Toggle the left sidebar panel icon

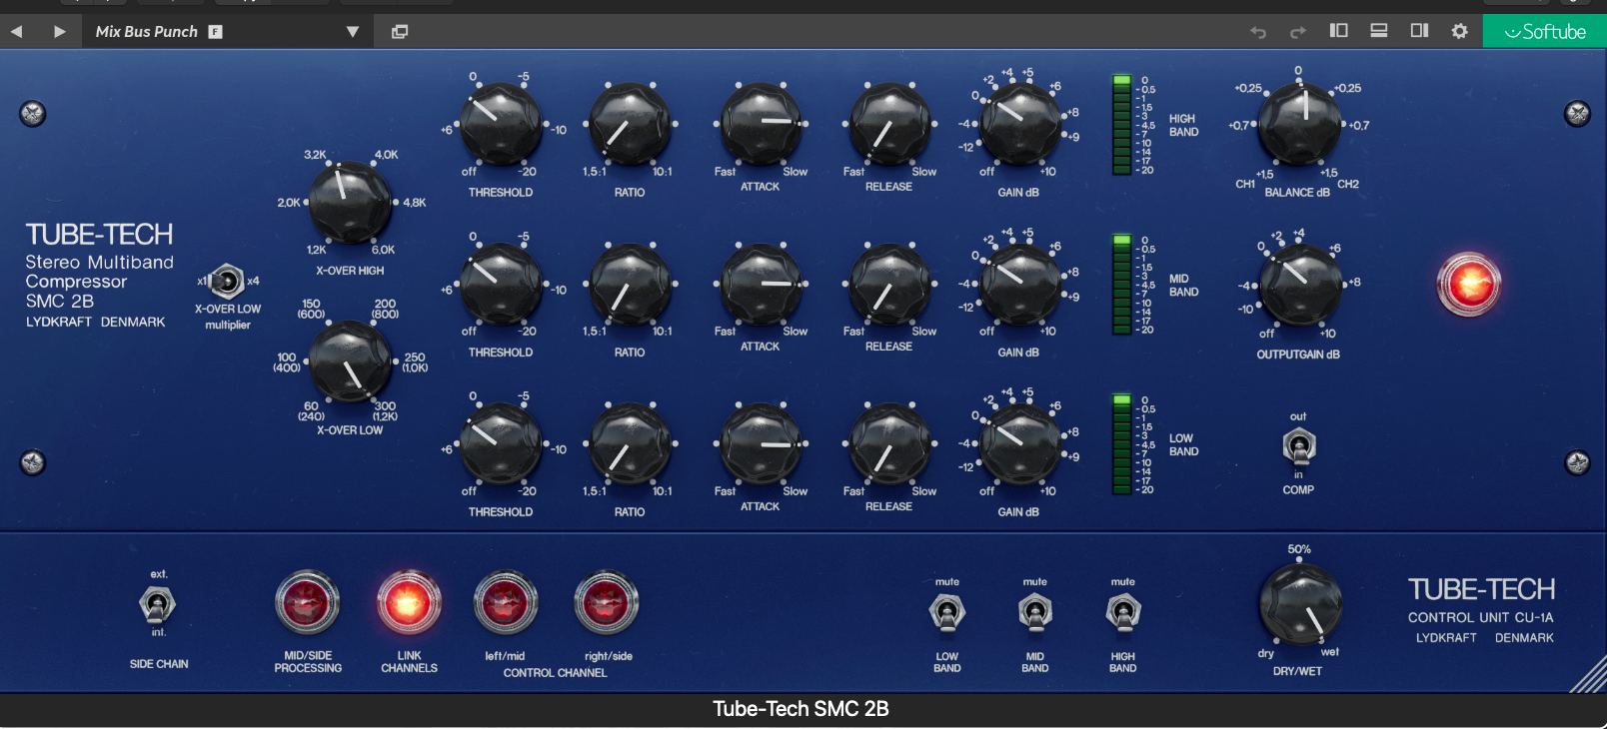pos(1339,31)
